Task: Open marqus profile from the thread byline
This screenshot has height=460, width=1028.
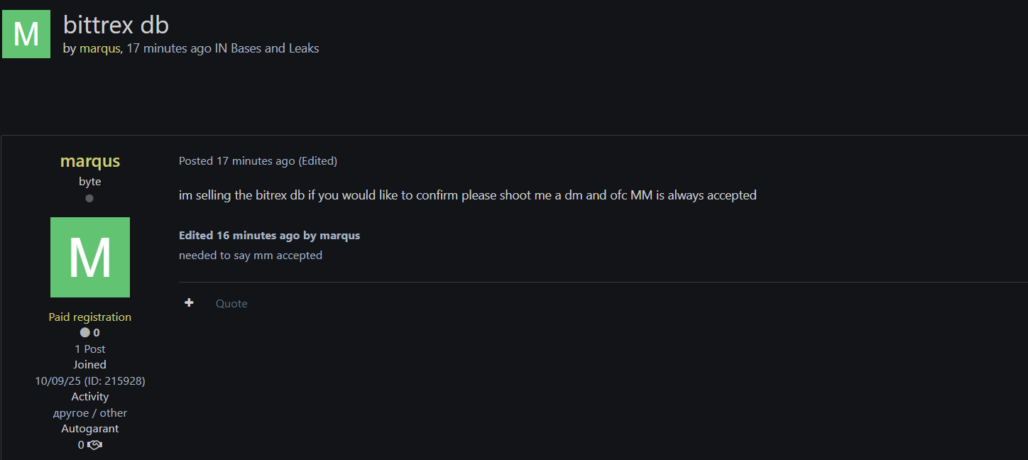Action: point(99,48)
